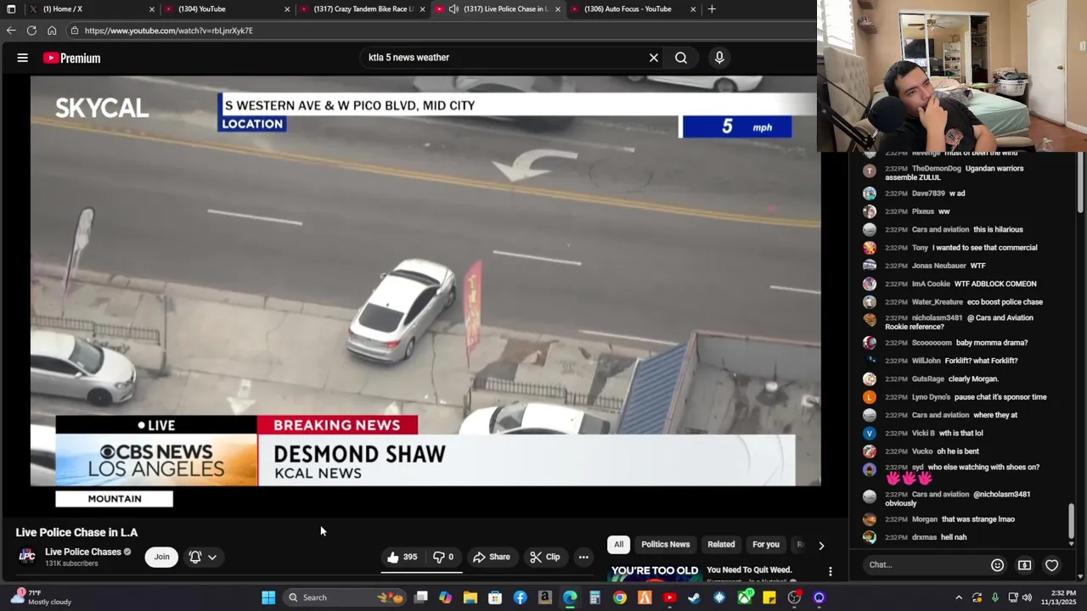
Task: Open options for recommended video
Action: click(x=831, y=571)
